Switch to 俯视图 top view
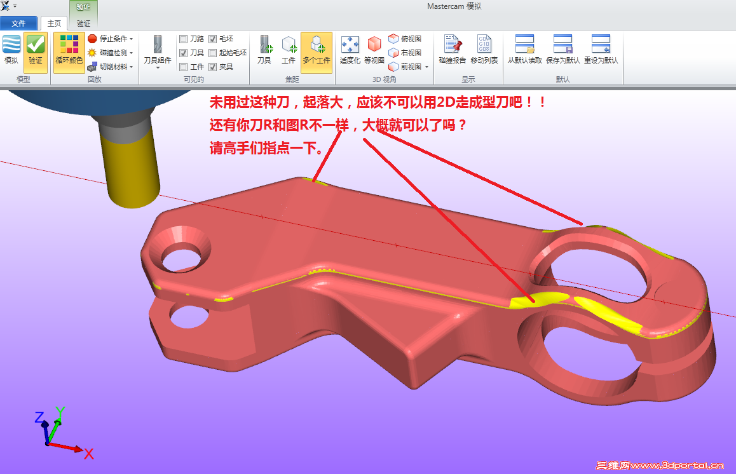Screen dimensions: 736x474 (x=405, y=39)
